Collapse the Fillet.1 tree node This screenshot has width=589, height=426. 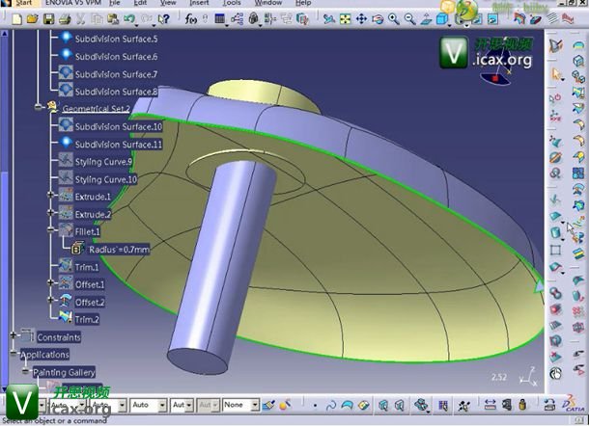tap(52, 231)
